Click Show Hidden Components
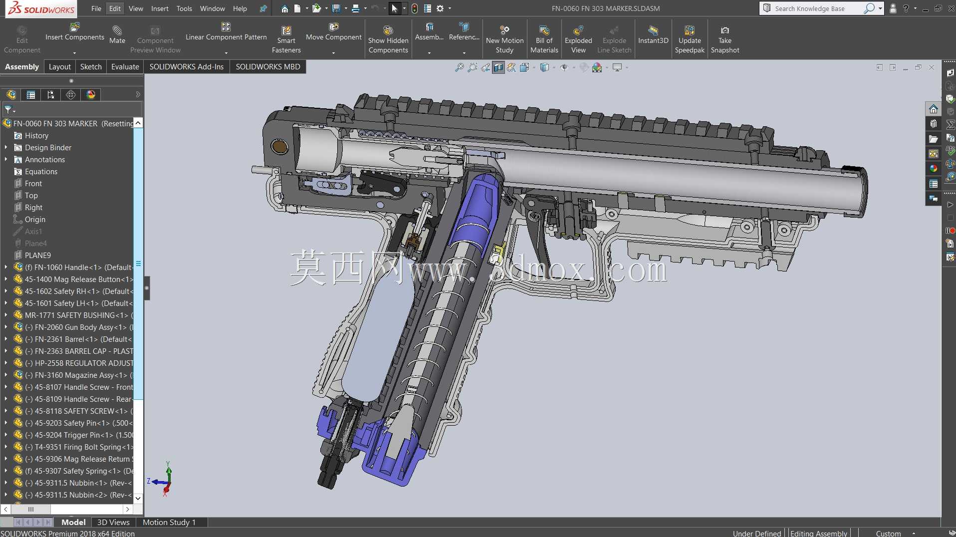The height and width of the screenshot is (537, 956). click(388, 40)
